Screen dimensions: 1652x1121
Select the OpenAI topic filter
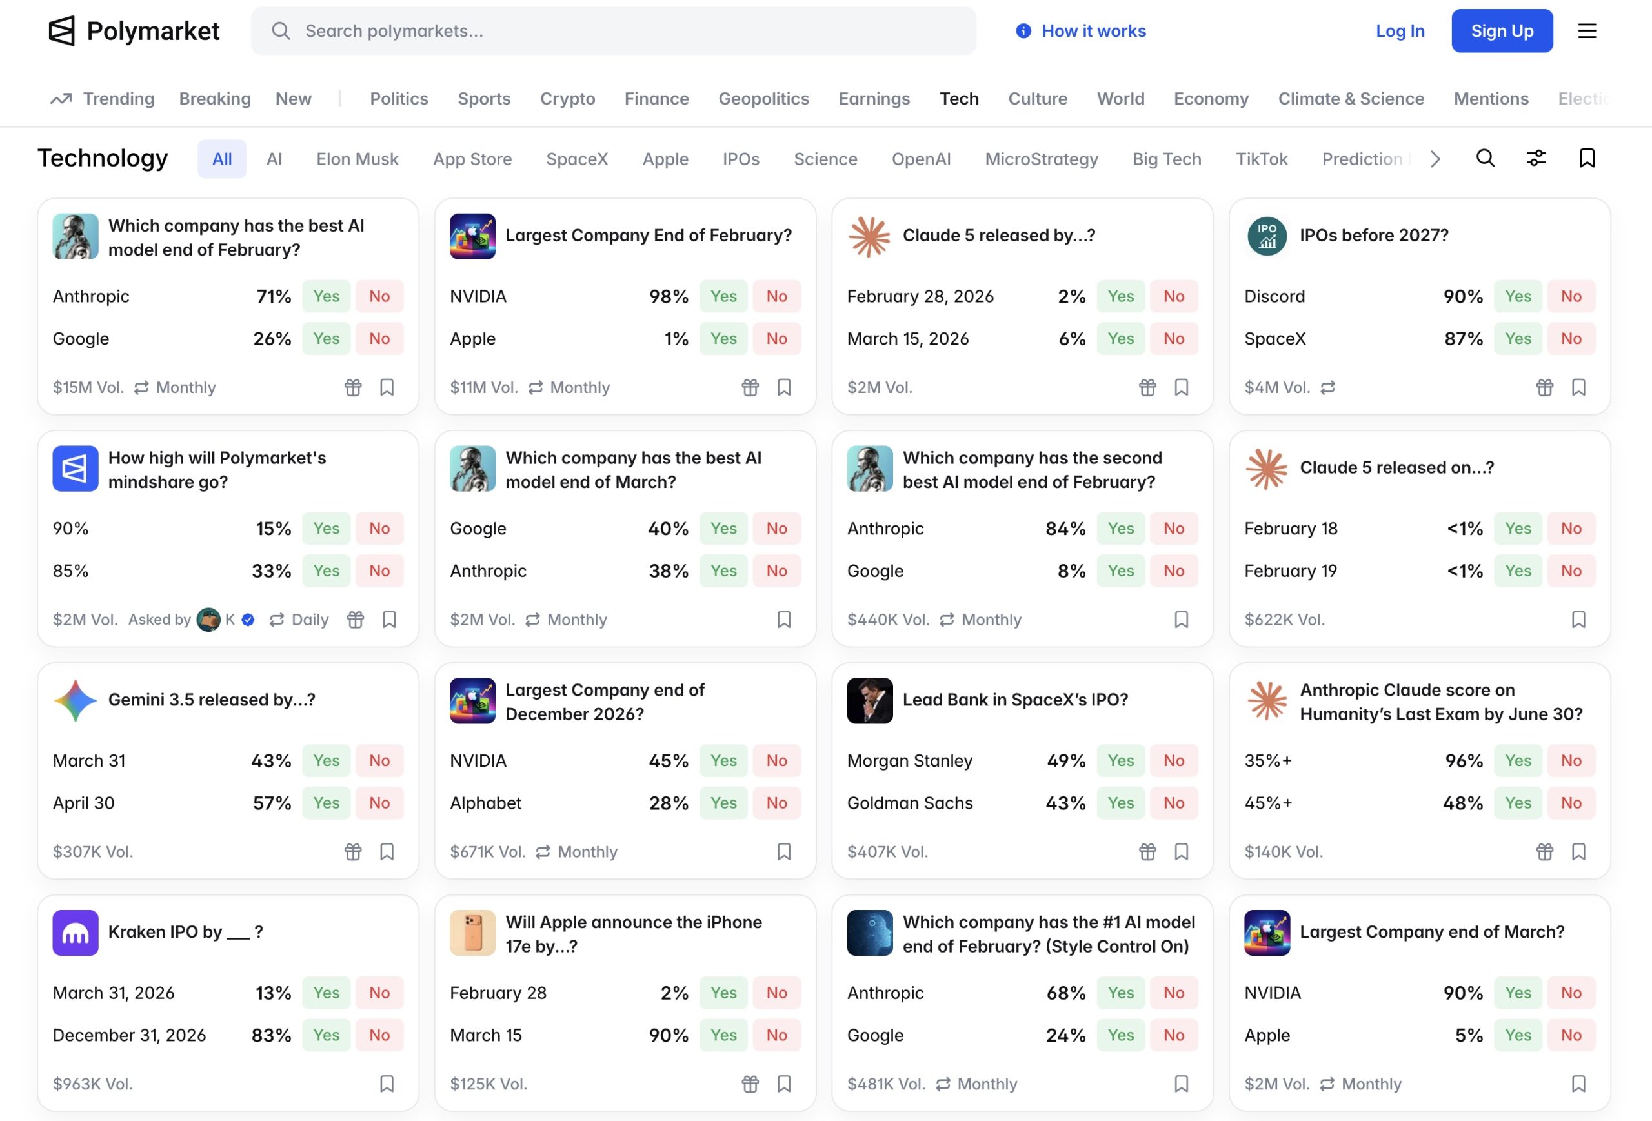[921, 159]
